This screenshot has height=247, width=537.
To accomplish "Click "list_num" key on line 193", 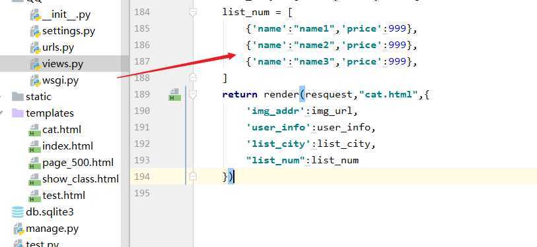I will point(275,160).
